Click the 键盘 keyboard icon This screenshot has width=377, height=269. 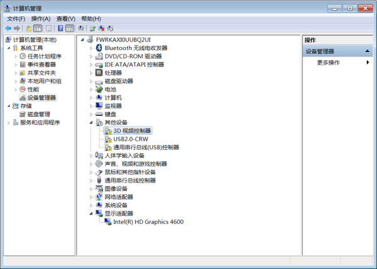click(99, 114)
